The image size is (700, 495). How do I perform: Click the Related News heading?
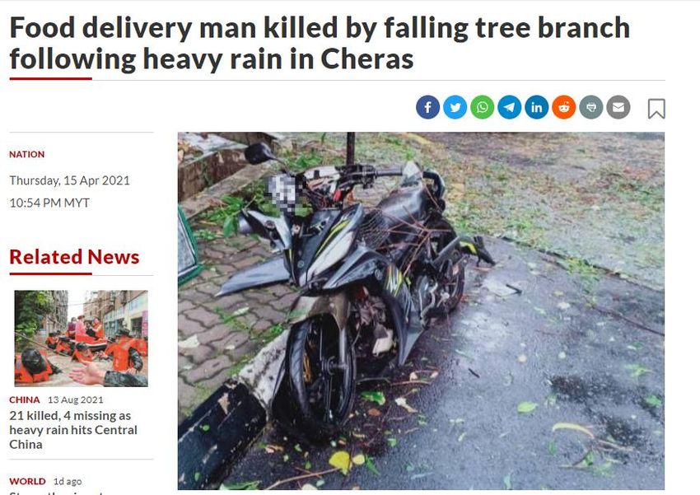pos(74,257)
